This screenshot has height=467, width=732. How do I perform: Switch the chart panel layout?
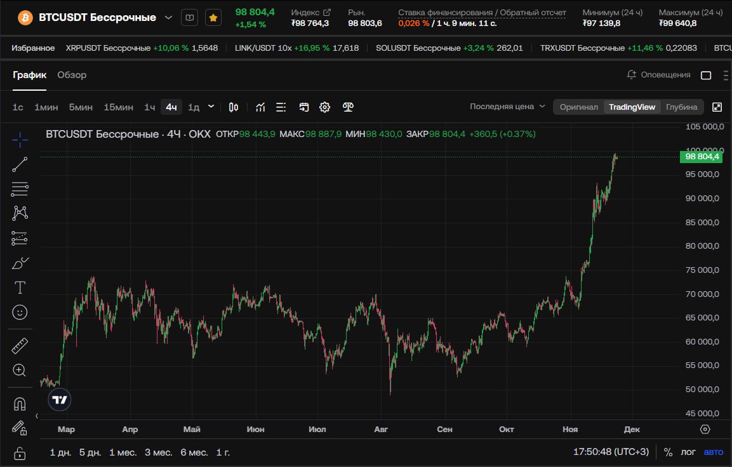click(x=706, y=75)
